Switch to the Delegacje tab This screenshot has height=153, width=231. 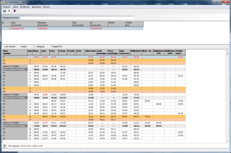[x=41, y=46]
